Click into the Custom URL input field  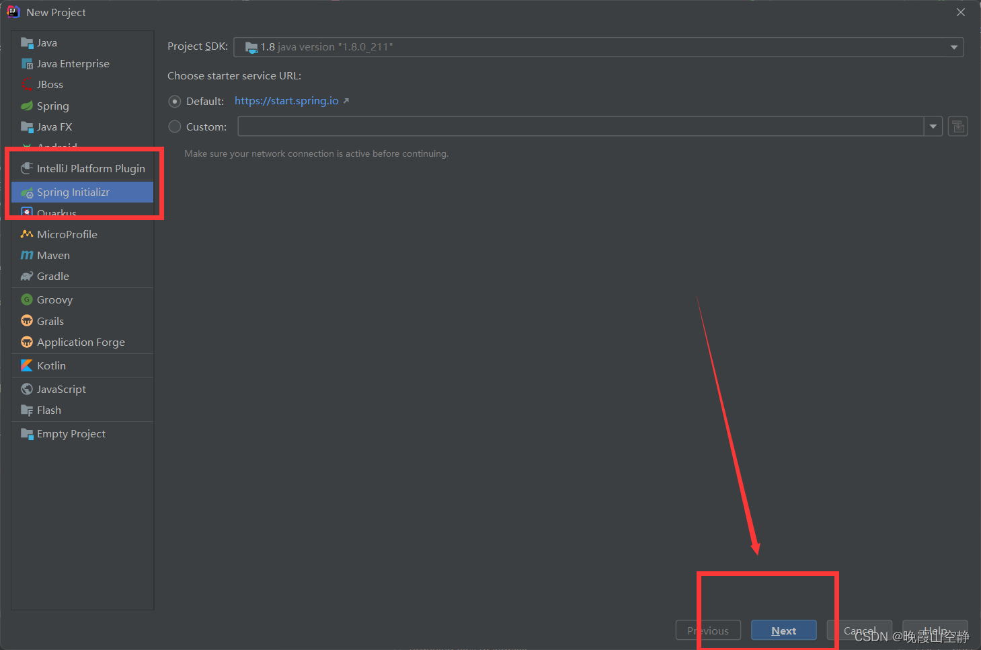[x=581, y=127]
